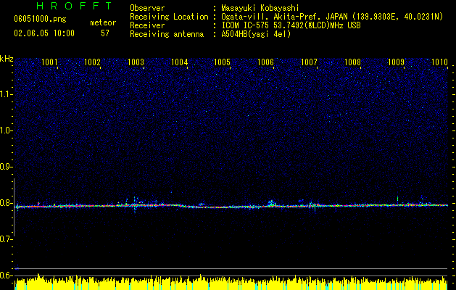Click time marker 1007
This screenshot has height=290, width=456.
point(309,62)
